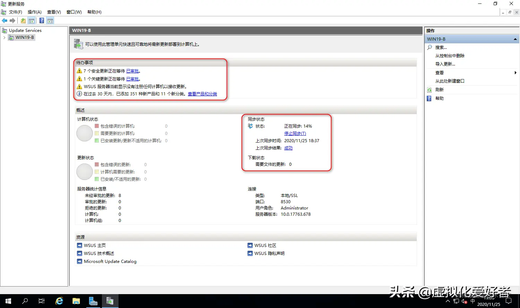Toggle the console tree visibility icon
The image size is (520, 308).
point(32,20)
